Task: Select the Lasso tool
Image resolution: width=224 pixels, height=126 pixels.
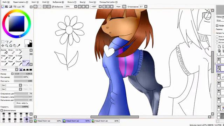Action: click(x=7, y=42)
